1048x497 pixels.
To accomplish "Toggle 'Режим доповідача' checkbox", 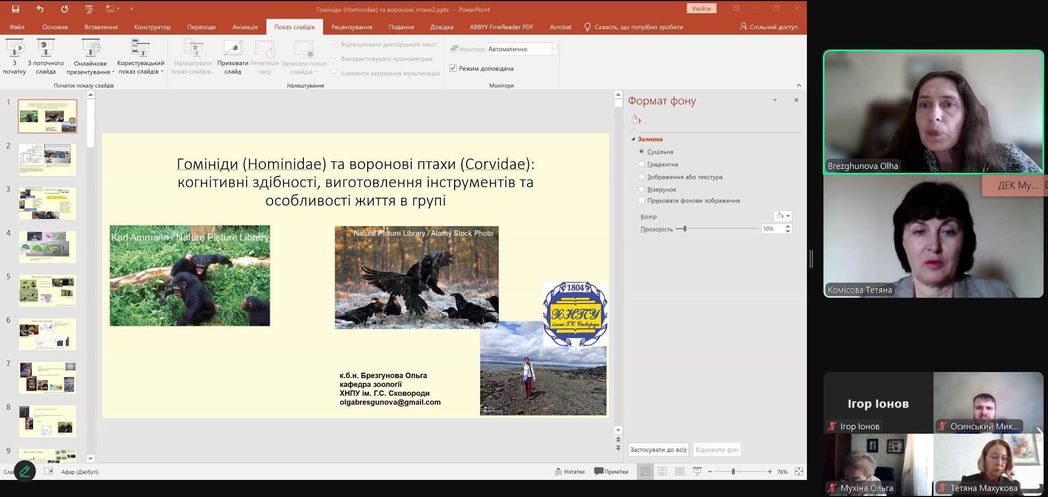I will tap(453, 68).
